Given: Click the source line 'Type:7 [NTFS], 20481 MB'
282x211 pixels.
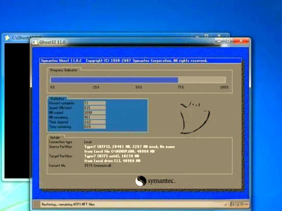Looking at the screenshot, I should (129, 147).
